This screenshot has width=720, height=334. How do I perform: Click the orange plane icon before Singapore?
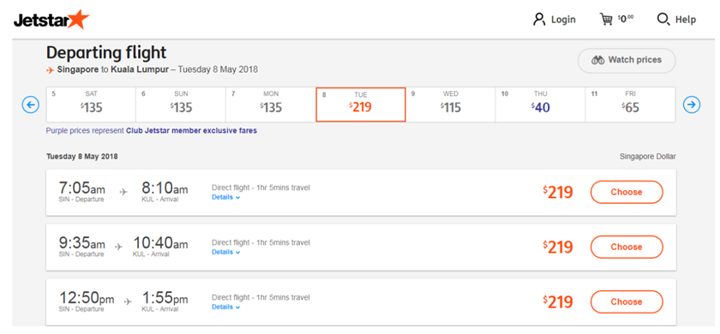(51, 70)
